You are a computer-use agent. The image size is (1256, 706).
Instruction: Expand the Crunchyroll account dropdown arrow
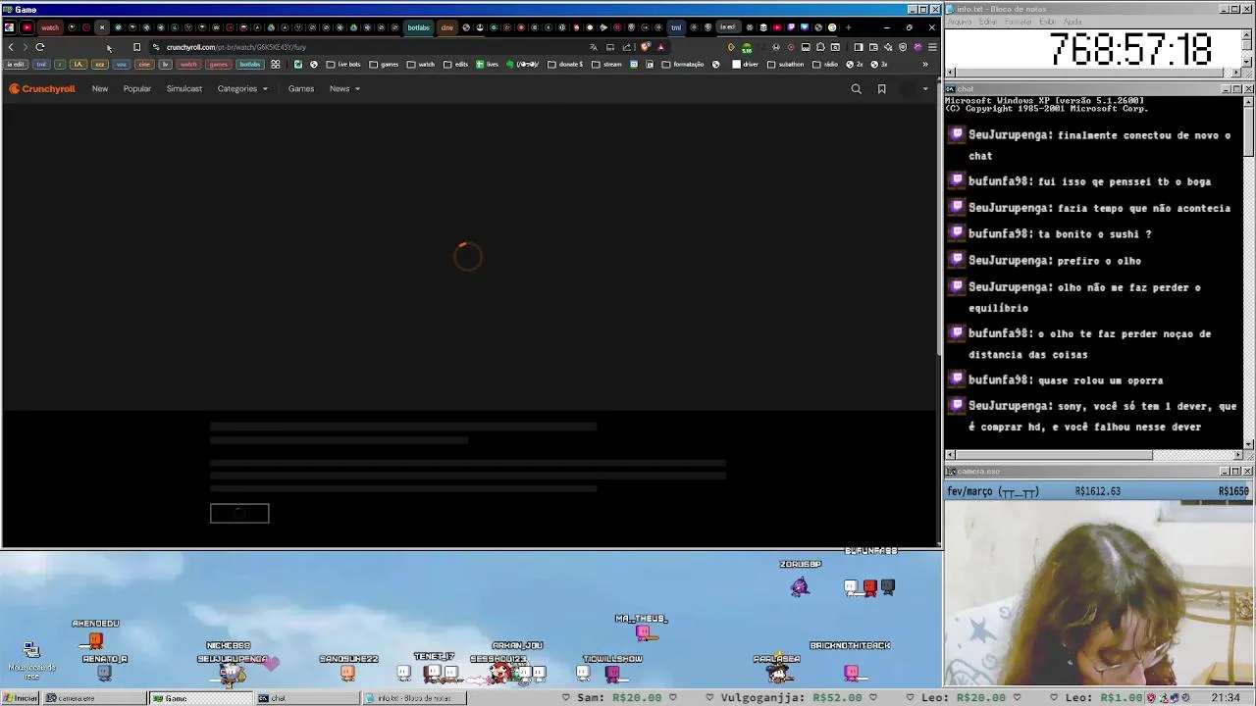pos(924,89)
